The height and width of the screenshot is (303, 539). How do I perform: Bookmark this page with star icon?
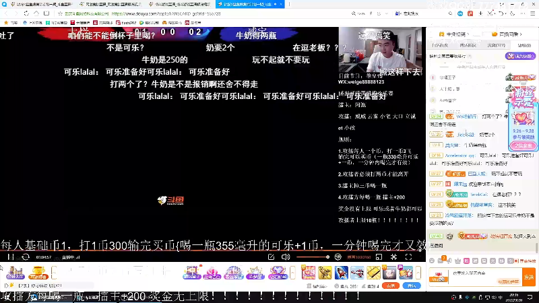[60, 13]
